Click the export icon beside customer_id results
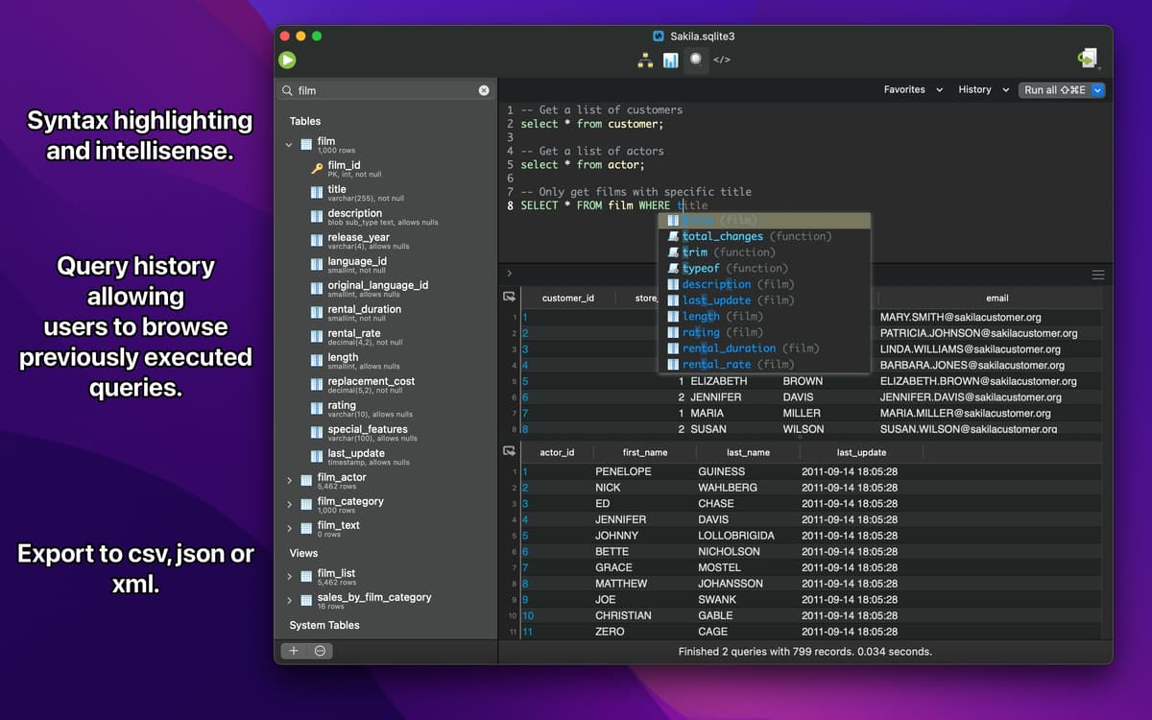This screenshot has width=1152, height=720. click(510, 298)
